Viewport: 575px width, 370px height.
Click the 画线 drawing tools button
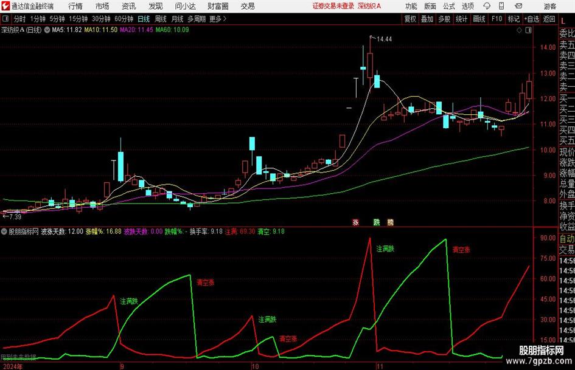(479, 19)
